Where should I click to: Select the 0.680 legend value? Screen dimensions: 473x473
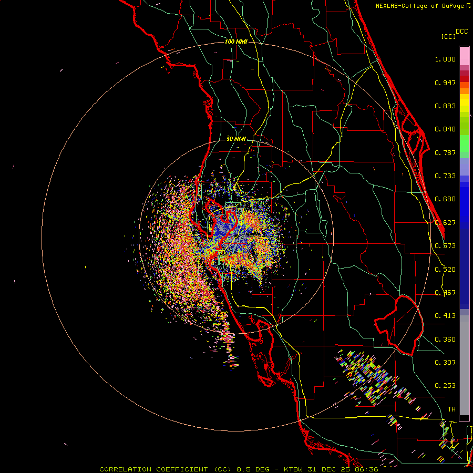tap(445, 199)
